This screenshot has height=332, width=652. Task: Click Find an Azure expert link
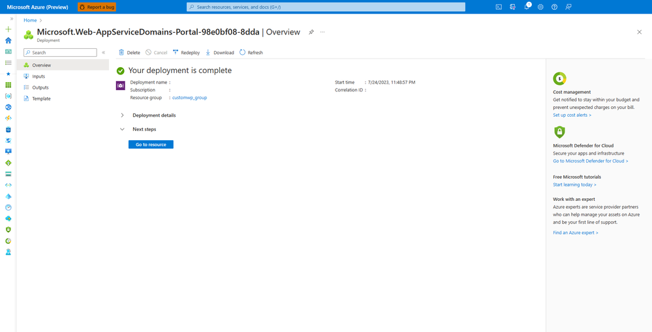click(576, 233)
